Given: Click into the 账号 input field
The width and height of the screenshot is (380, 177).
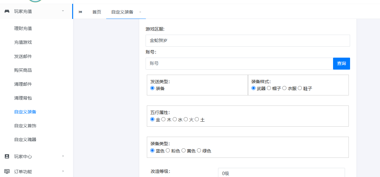Looking at the screenshot, I should (x=239, y=64).
